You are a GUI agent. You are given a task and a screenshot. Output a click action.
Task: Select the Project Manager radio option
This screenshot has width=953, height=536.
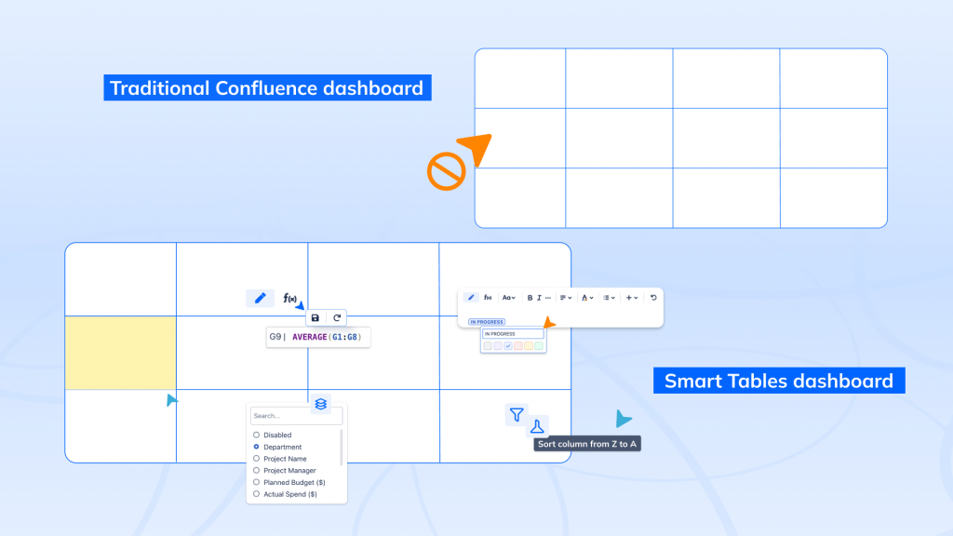[257, 470]
